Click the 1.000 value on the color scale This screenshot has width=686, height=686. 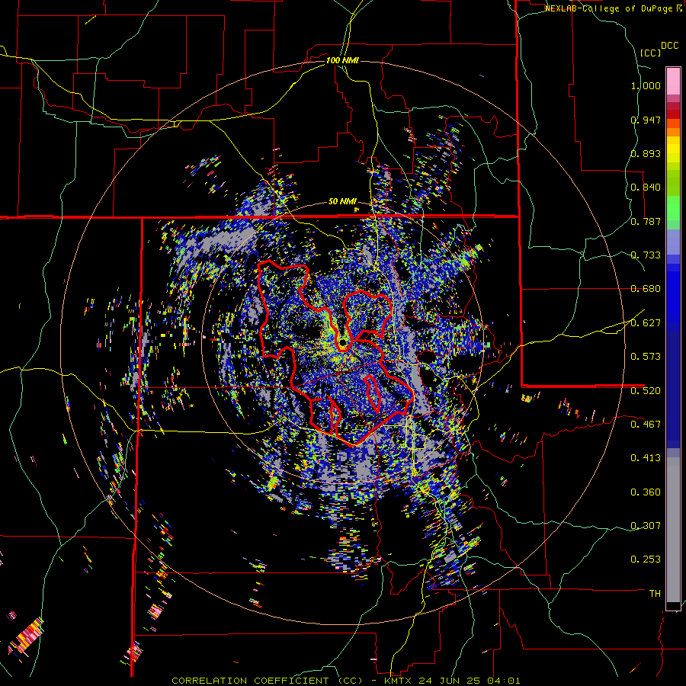[646, 85]
